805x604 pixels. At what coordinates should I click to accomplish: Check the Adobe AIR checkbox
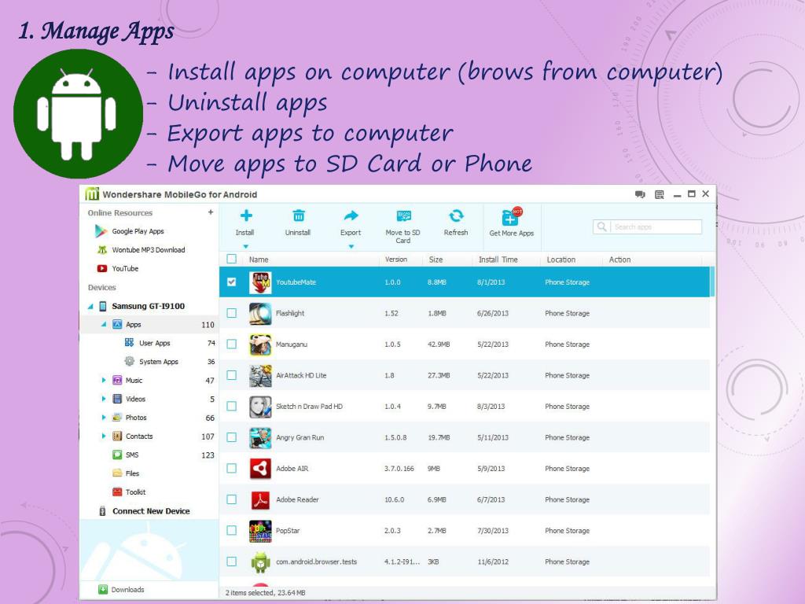click(x=232, y=469)
